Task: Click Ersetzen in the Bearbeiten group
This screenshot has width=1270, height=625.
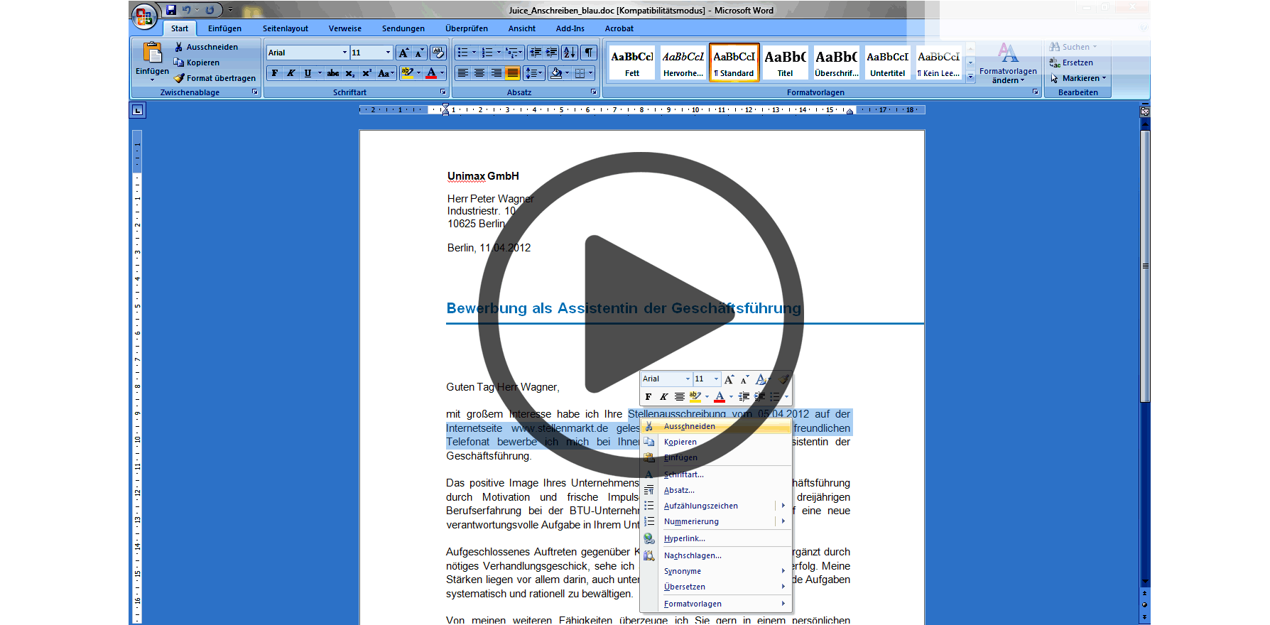Action: click(x=1077, y=62)
